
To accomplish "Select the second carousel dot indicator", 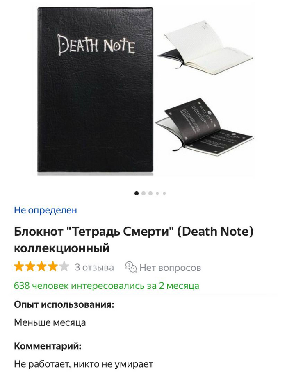I will (x=143, y=193).
